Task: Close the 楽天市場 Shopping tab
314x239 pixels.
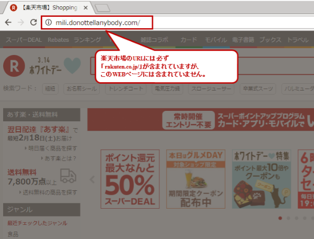Action: (x=85, y=8)
